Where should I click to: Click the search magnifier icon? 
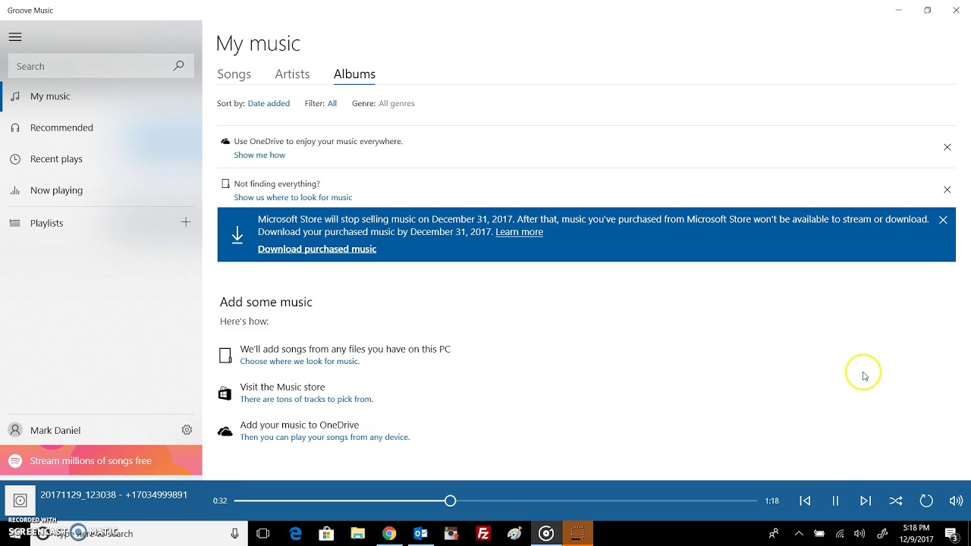click(x=178, y=66)
